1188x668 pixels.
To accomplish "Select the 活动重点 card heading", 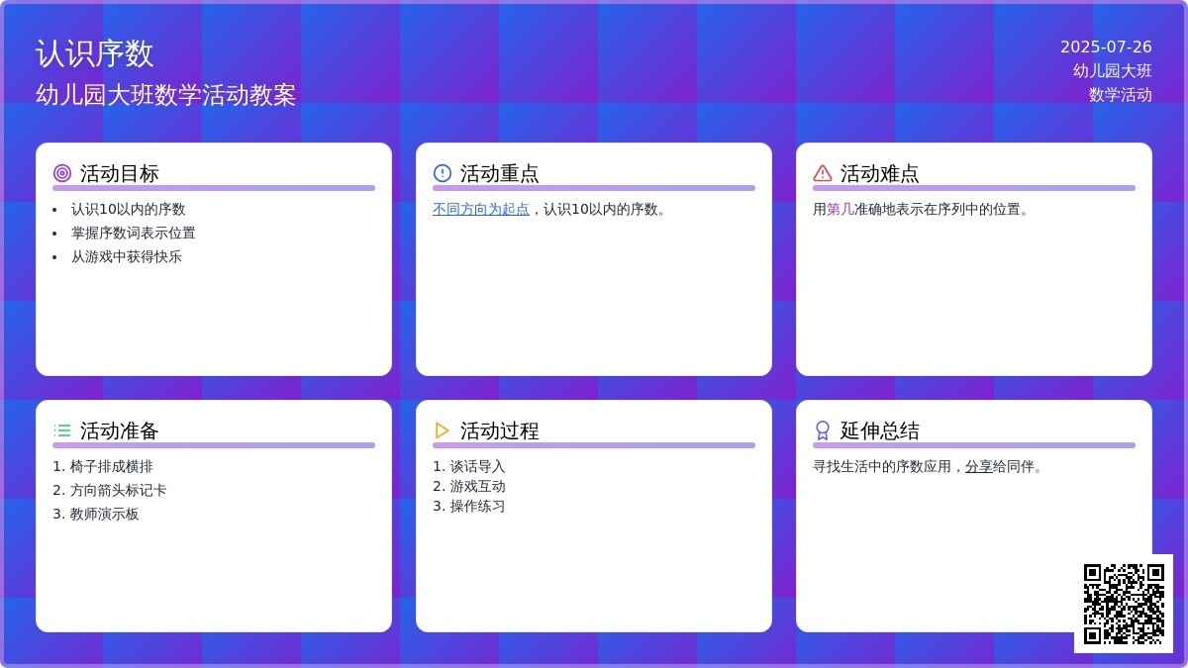I will click(x=500, y=173).
